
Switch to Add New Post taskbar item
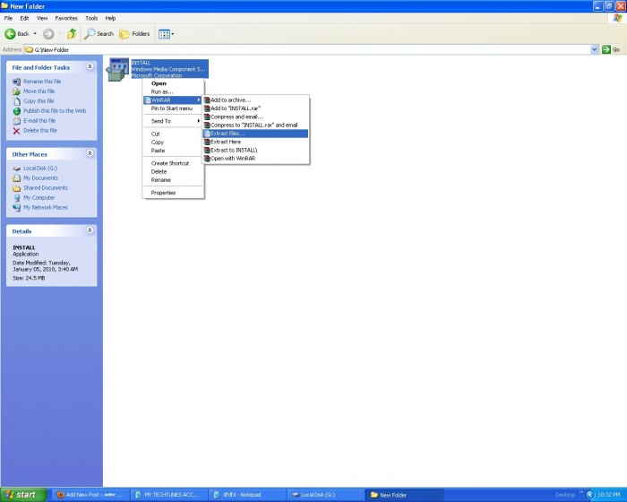tap(91, 495)
